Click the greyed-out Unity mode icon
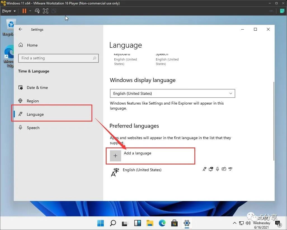287x230 pixels. click(x=54, y=11)
